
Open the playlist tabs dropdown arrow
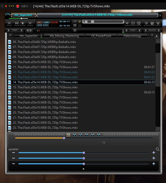pyautogui.click(x=157, y=36)
